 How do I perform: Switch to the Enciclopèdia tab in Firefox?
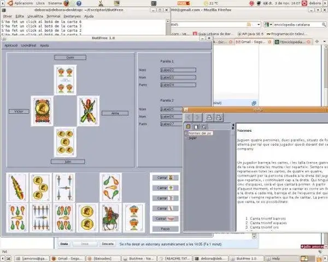tap(293, 42)
